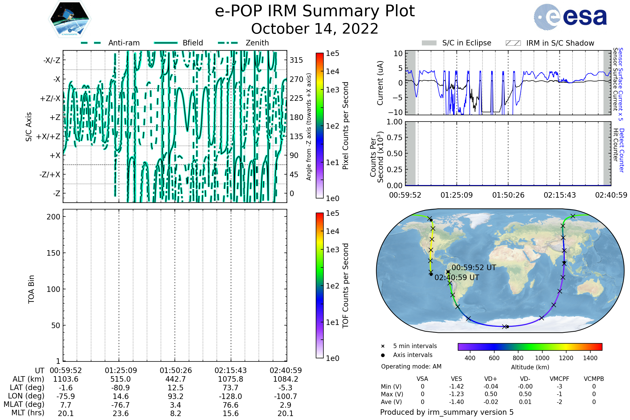Viewport: 630px width, 420px height.
Task: Click the 'Sensor Surface Current x 5' blue label
Action: coord(621,84)
